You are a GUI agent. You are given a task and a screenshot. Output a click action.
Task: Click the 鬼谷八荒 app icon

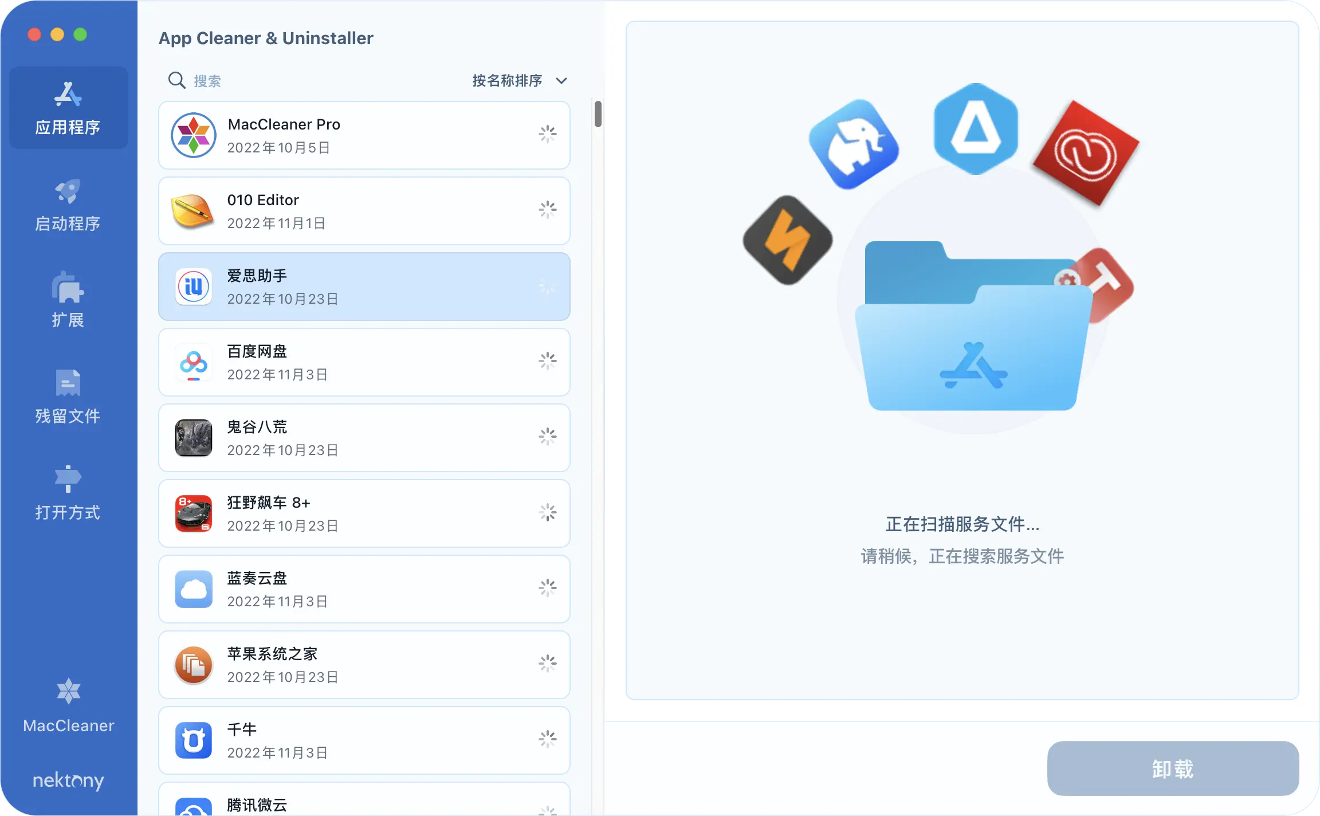tap(194, 438)
